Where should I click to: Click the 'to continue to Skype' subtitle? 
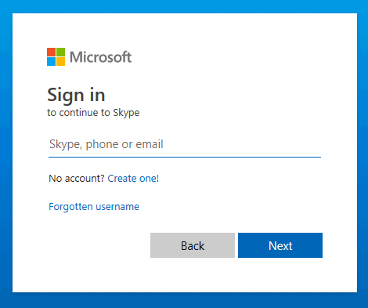coord(93,113)
